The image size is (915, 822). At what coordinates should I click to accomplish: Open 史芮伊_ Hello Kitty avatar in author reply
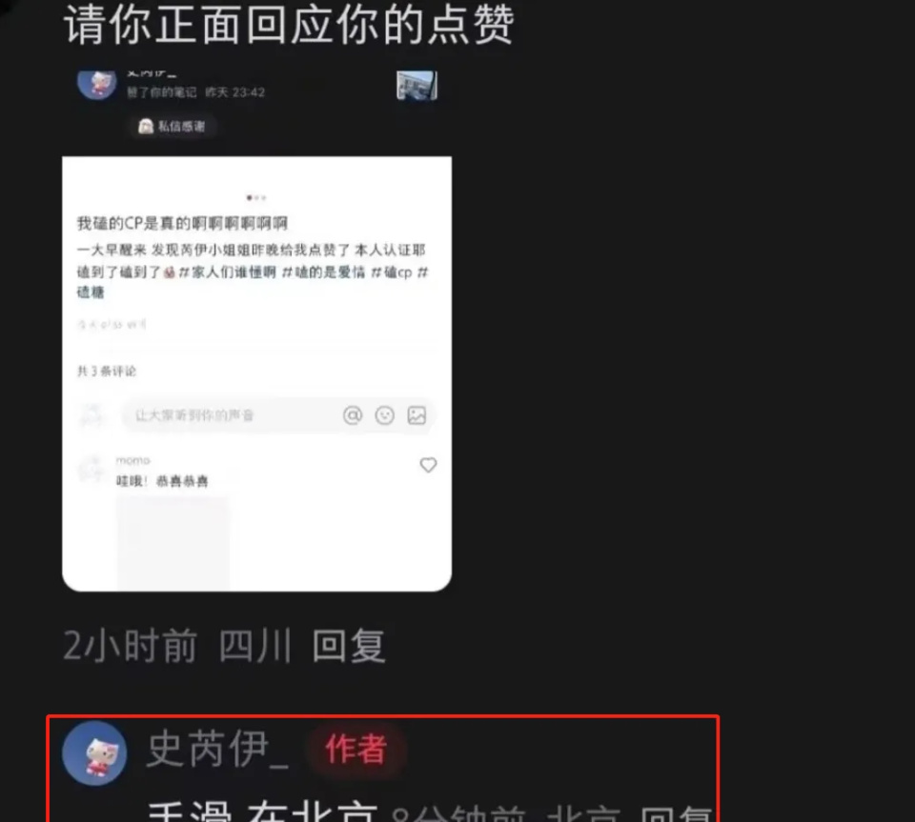point(94,752)
